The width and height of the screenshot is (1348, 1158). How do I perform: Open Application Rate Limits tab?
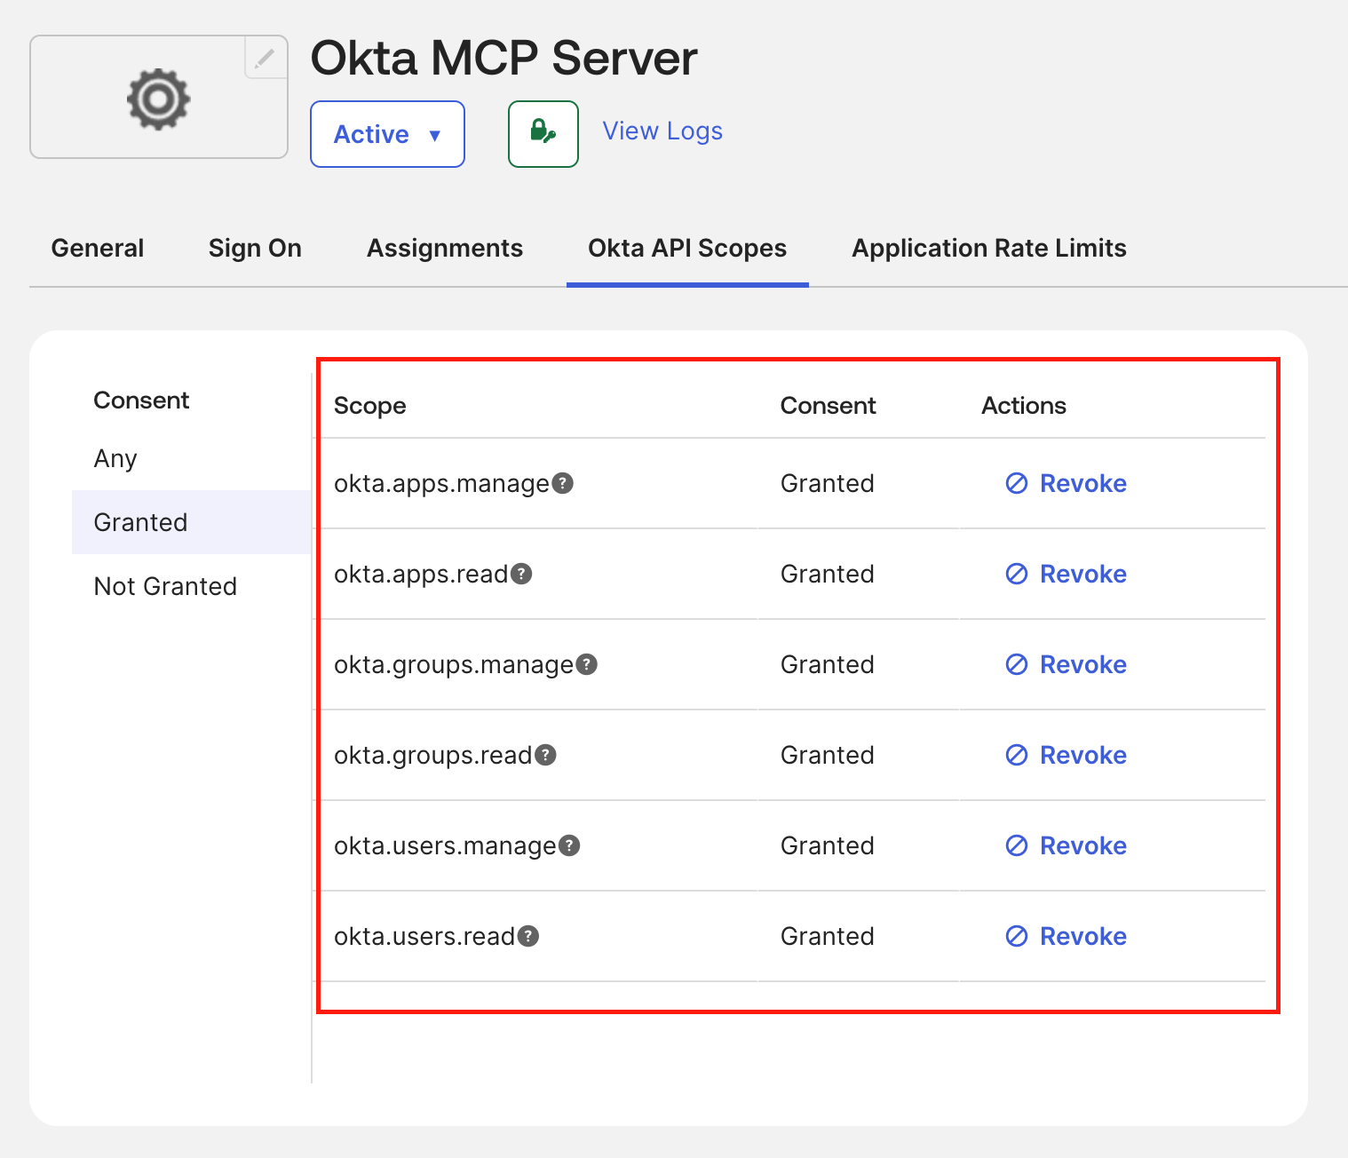pyautogui.click(x=989, y=248)
